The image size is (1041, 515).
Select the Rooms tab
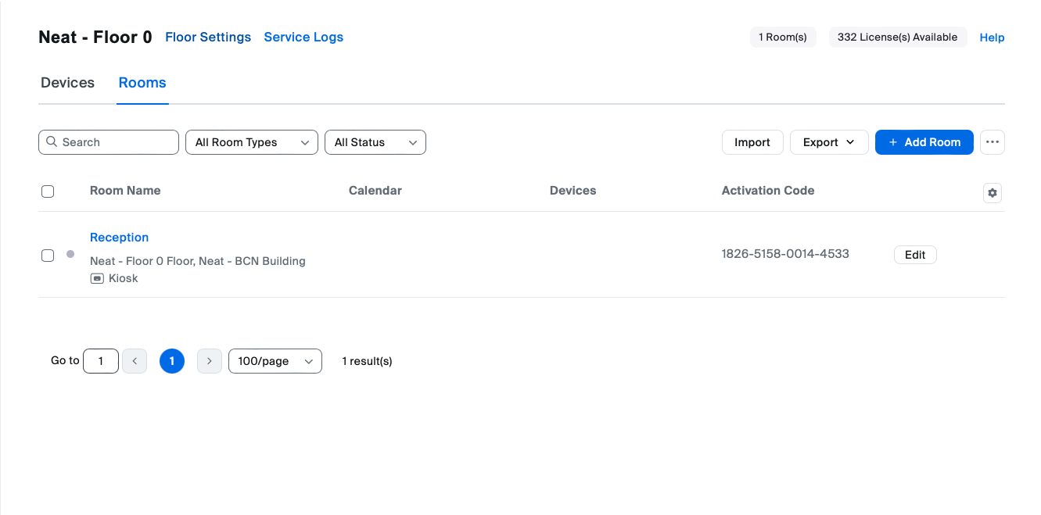142,83
